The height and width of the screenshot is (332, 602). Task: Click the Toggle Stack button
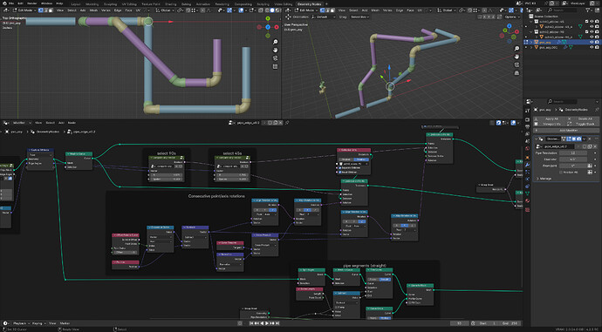583,124
